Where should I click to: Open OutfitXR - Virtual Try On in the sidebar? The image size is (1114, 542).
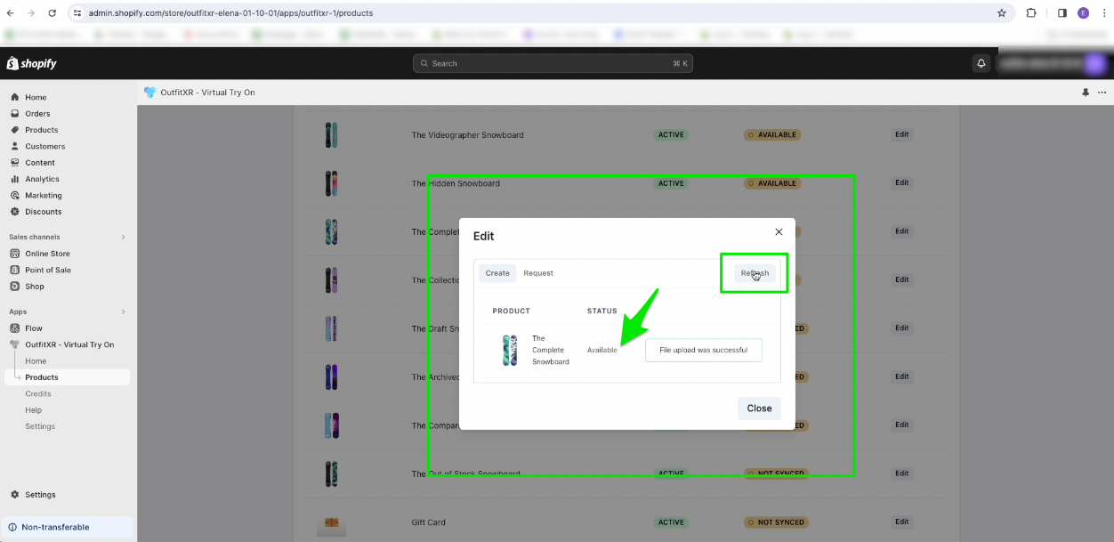[69, 344]
